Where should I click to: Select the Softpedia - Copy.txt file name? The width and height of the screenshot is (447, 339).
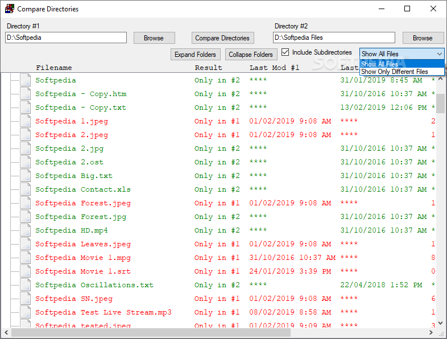[x=81, y=108]
